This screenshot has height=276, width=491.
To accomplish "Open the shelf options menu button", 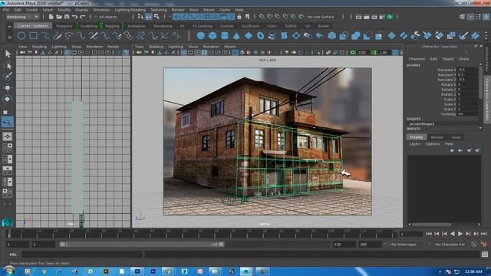I will pos(9,38).
